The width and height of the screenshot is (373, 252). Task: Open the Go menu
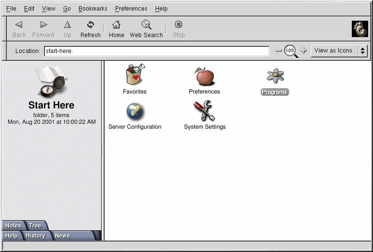(67, 9)
